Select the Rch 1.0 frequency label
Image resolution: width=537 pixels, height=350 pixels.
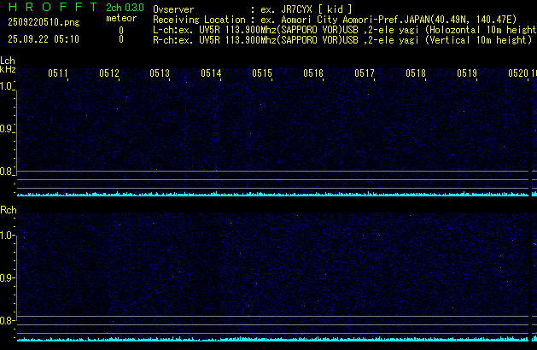click(x=8, y=235)
